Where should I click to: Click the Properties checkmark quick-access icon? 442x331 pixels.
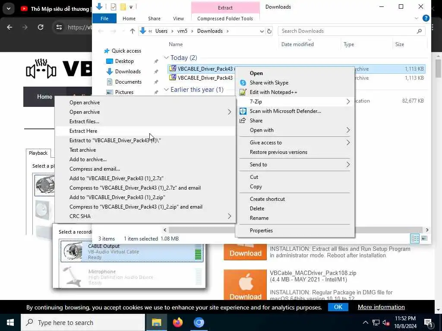(114, 7)
